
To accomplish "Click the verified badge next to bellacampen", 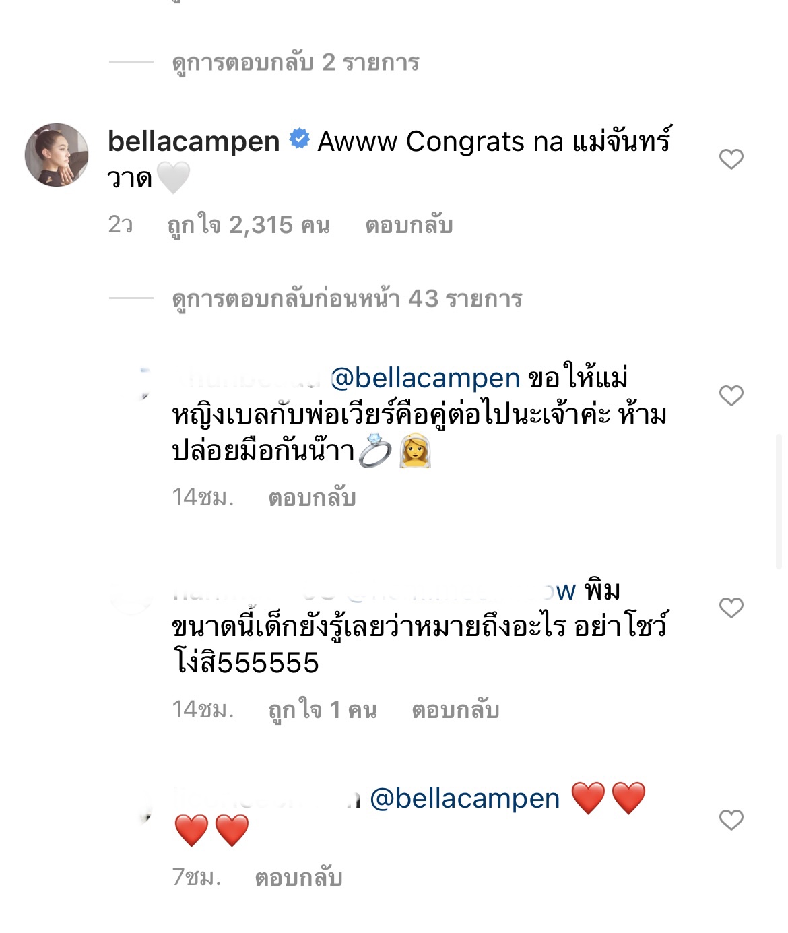I will click(x=299, y=139).
